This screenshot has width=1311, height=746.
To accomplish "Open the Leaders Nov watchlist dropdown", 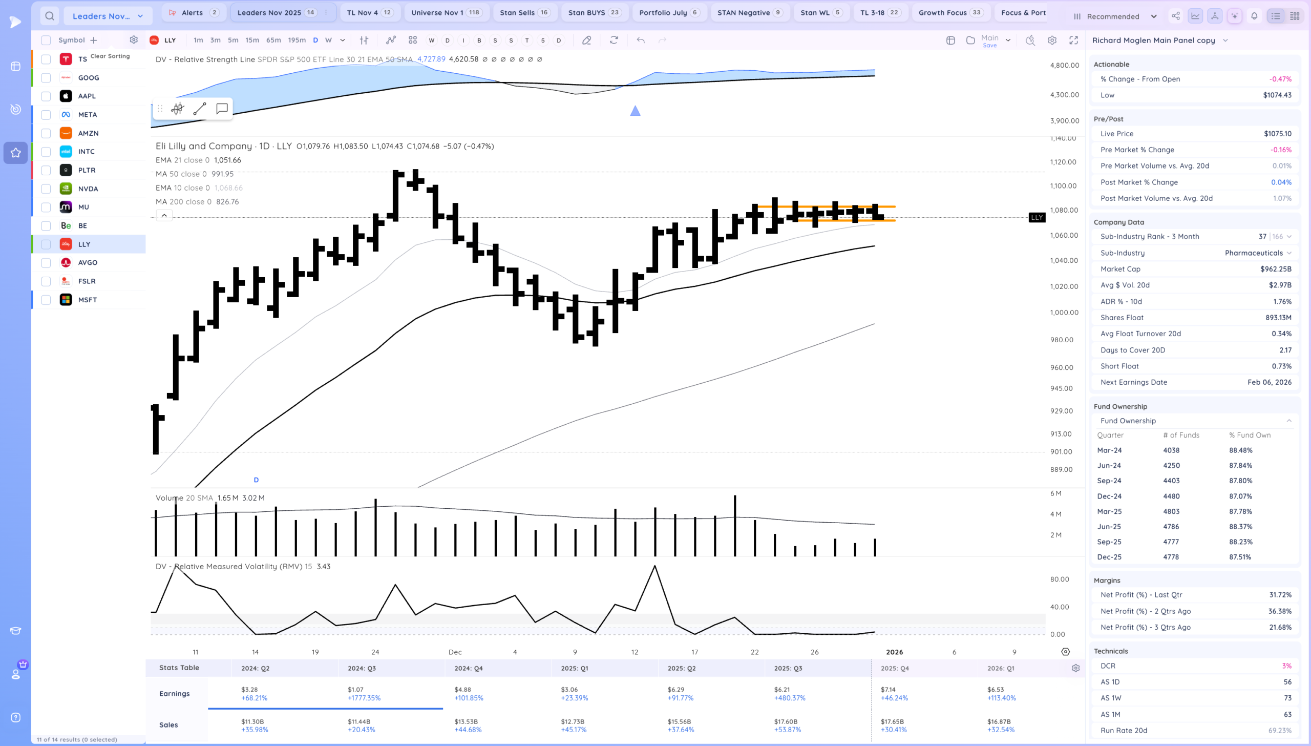I will click(108, 16).
